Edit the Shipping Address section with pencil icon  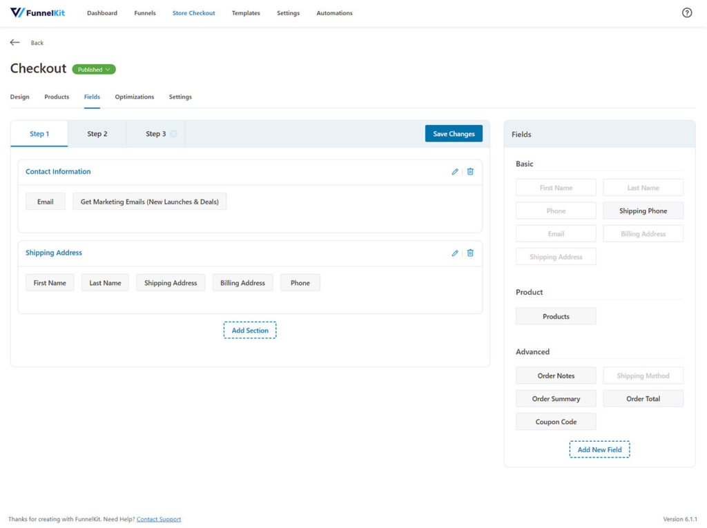tap(455, 253)
